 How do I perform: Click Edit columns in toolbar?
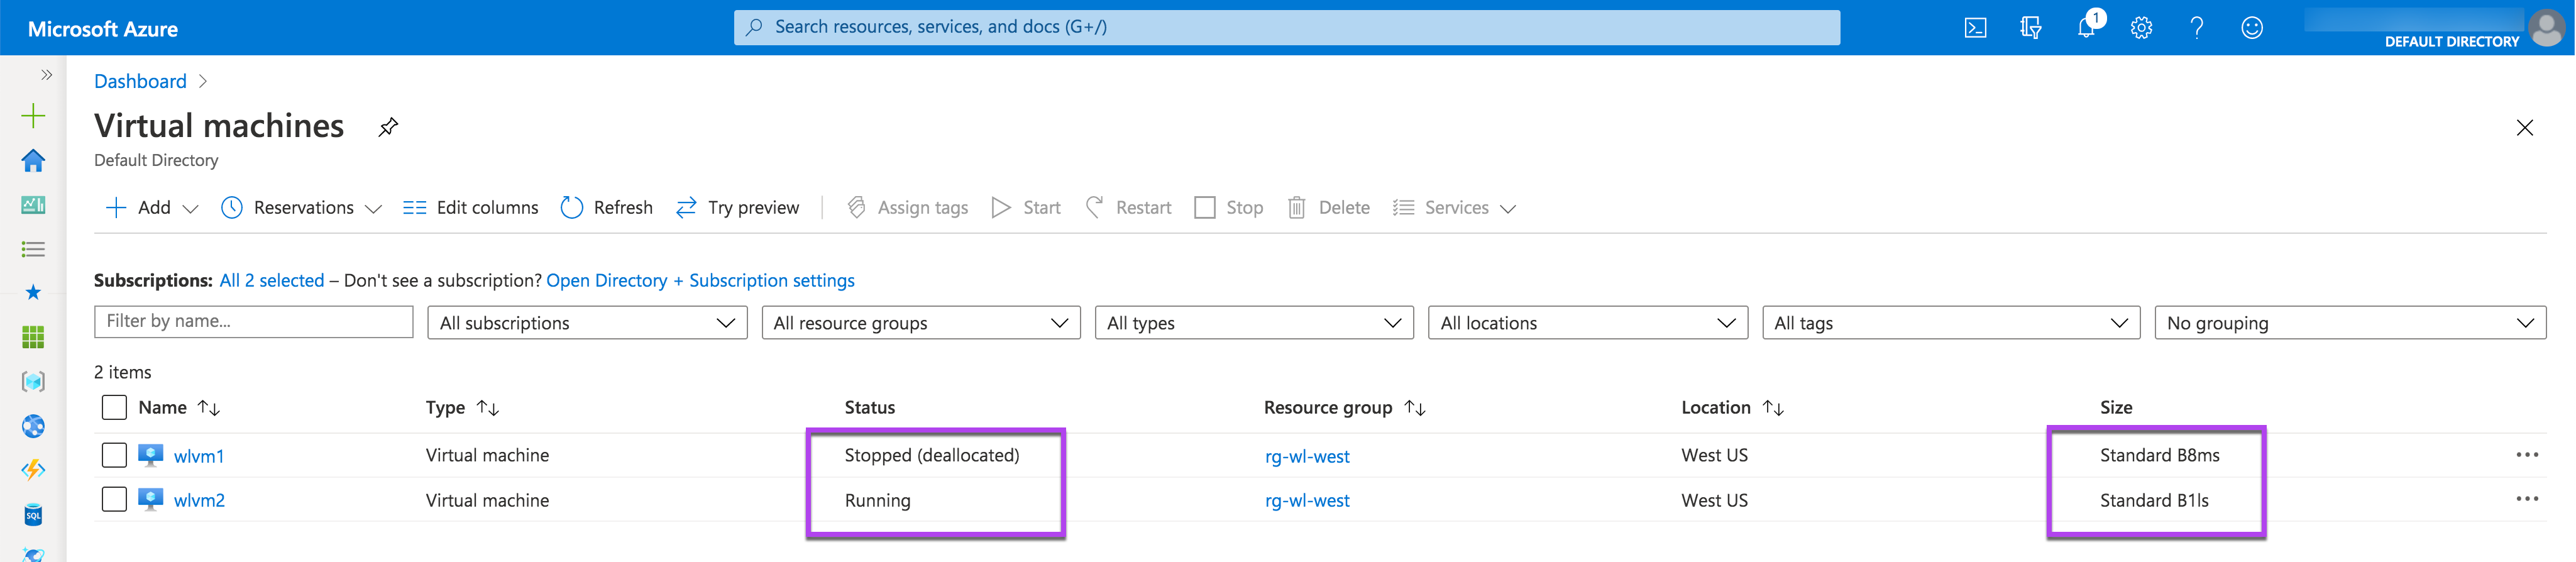click(470, 208)
